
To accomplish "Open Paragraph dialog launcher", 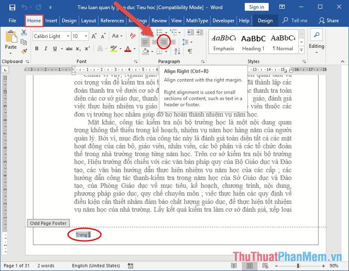I will click(203, 62).
